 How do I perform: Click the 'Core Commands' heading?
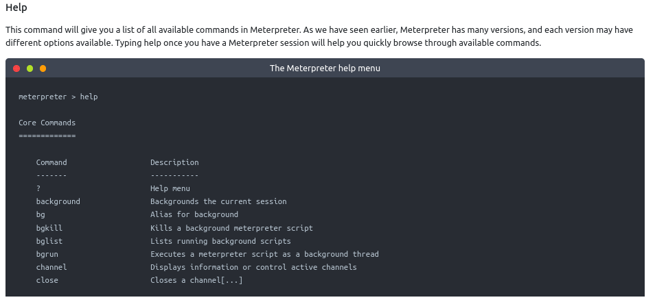point(47,123)
